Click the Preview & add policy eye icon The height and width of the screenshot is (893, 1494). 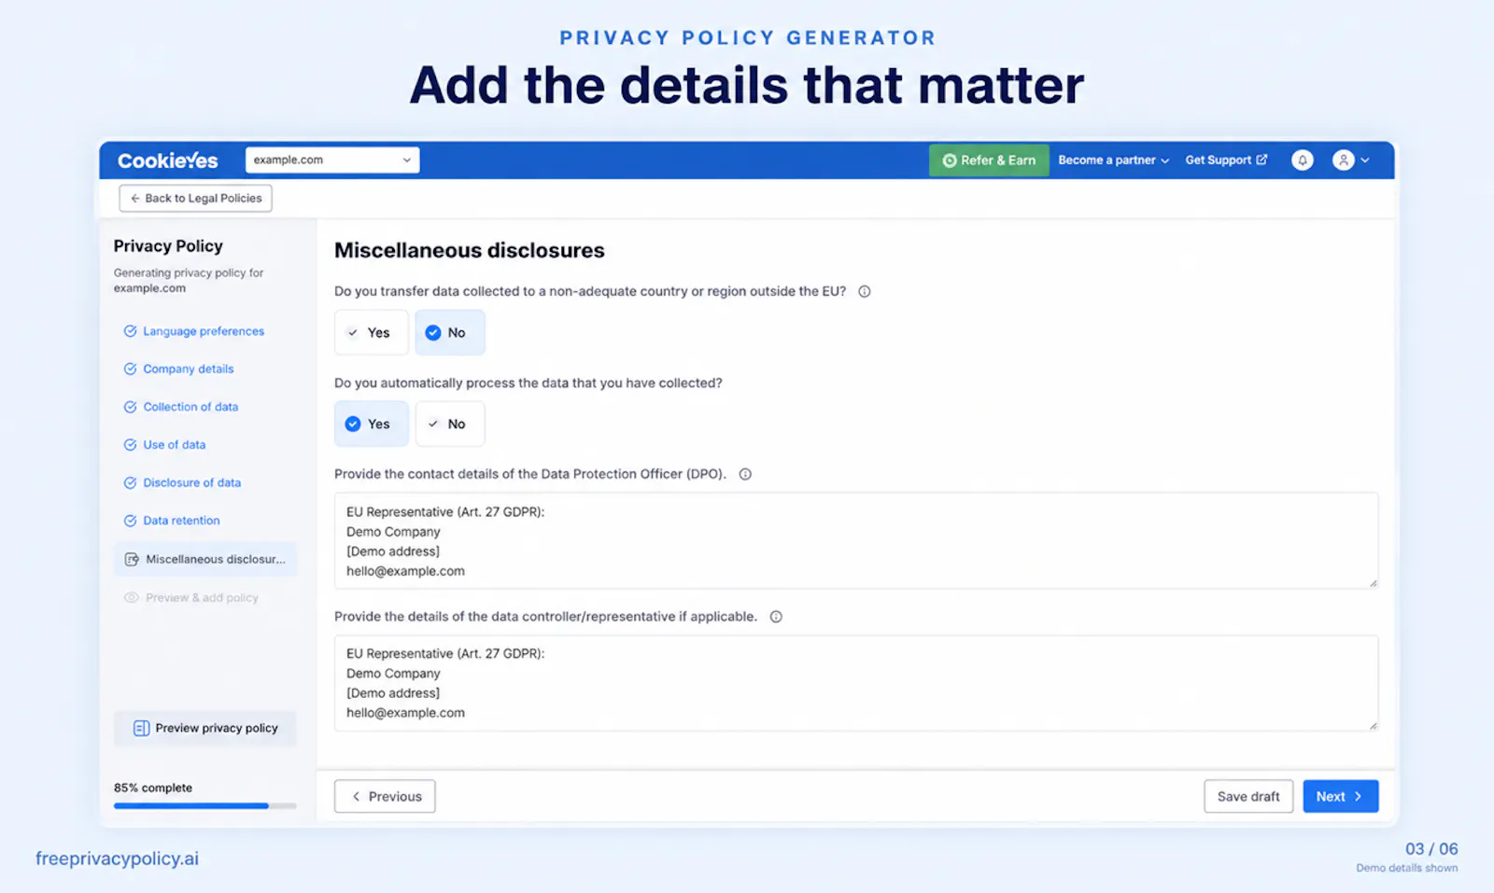point(132,597)
